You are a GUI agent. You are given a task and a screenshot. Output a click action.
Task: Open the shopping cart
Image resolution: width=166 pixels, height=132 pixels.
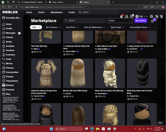click(x=152, y=21)
